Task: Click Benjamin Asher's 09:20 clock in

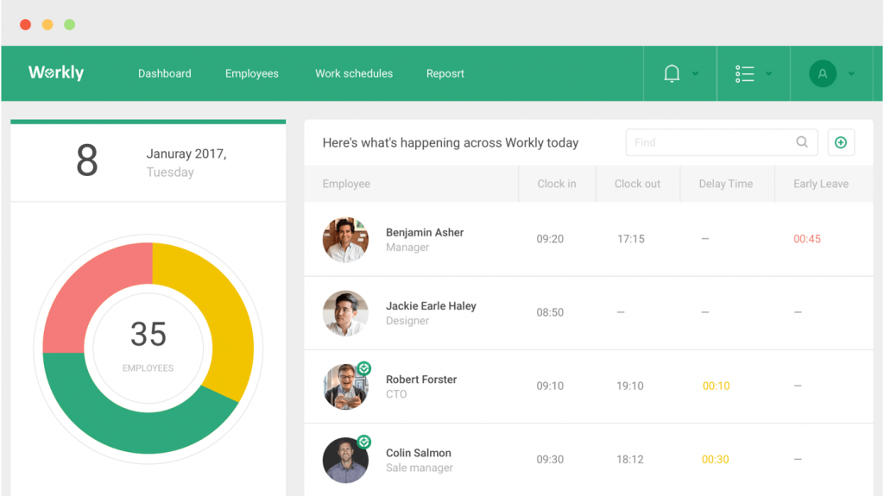Action: pyautogui.click(x=550, y=239)
